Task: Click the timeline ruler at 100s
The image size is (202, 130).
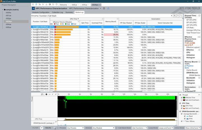Action: coord(113,94)
